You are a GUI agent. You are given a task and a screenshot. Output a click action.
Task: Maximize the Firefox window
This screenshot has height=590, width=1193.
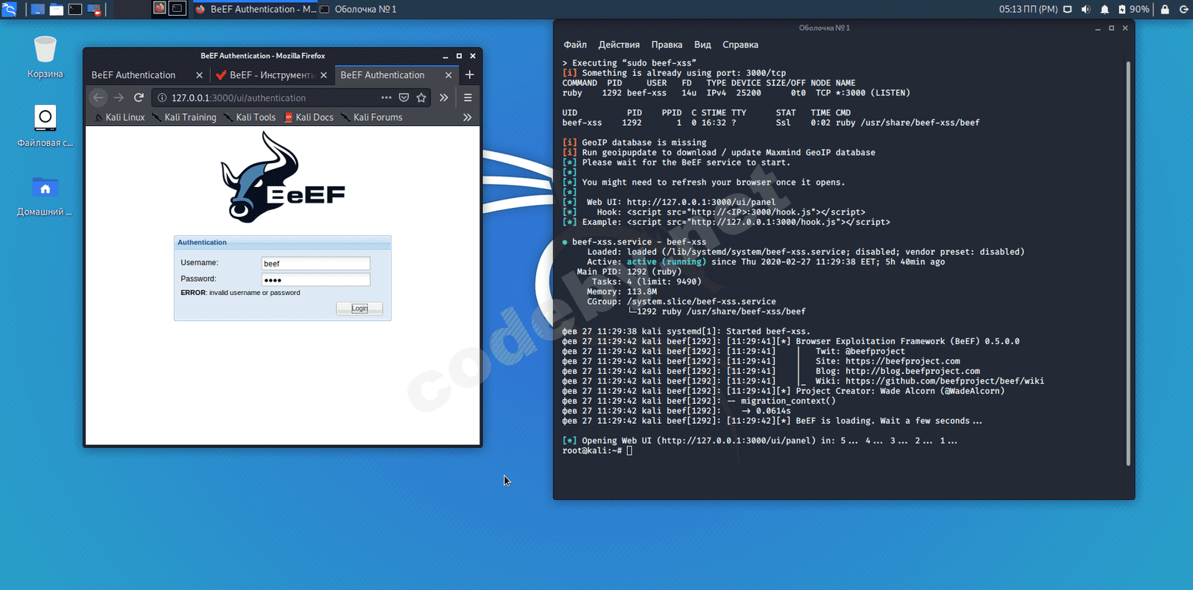click(459, 56)
